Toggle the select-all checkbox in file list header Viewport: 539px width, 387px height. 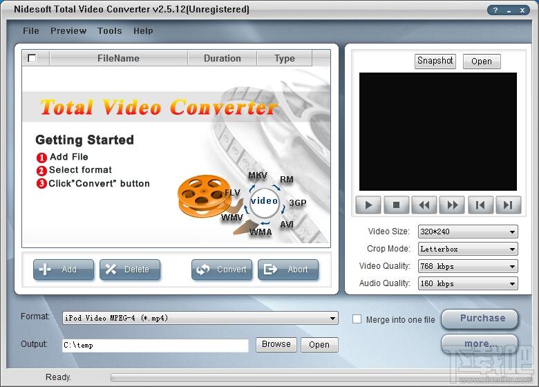pos(32,59)
